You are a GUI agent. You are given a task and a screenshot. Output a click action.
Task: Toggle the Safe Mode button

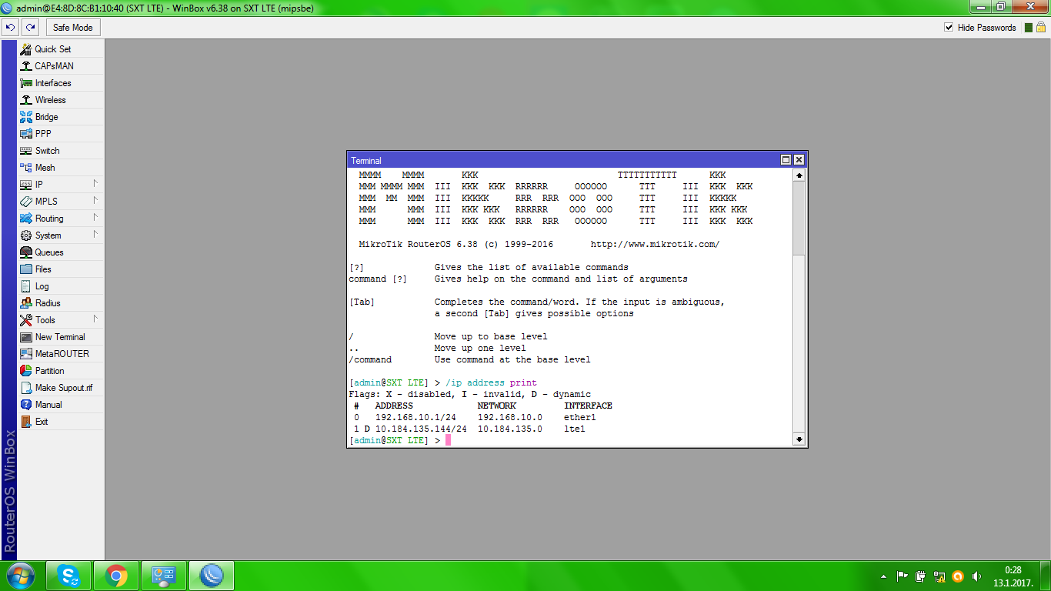point(72,28)
